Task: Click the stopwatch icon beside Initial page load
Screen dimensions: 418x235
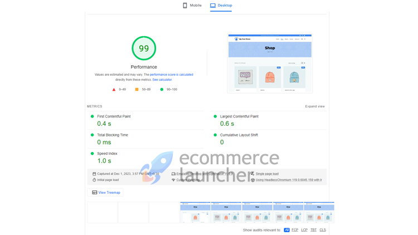Action: (94, 180)
